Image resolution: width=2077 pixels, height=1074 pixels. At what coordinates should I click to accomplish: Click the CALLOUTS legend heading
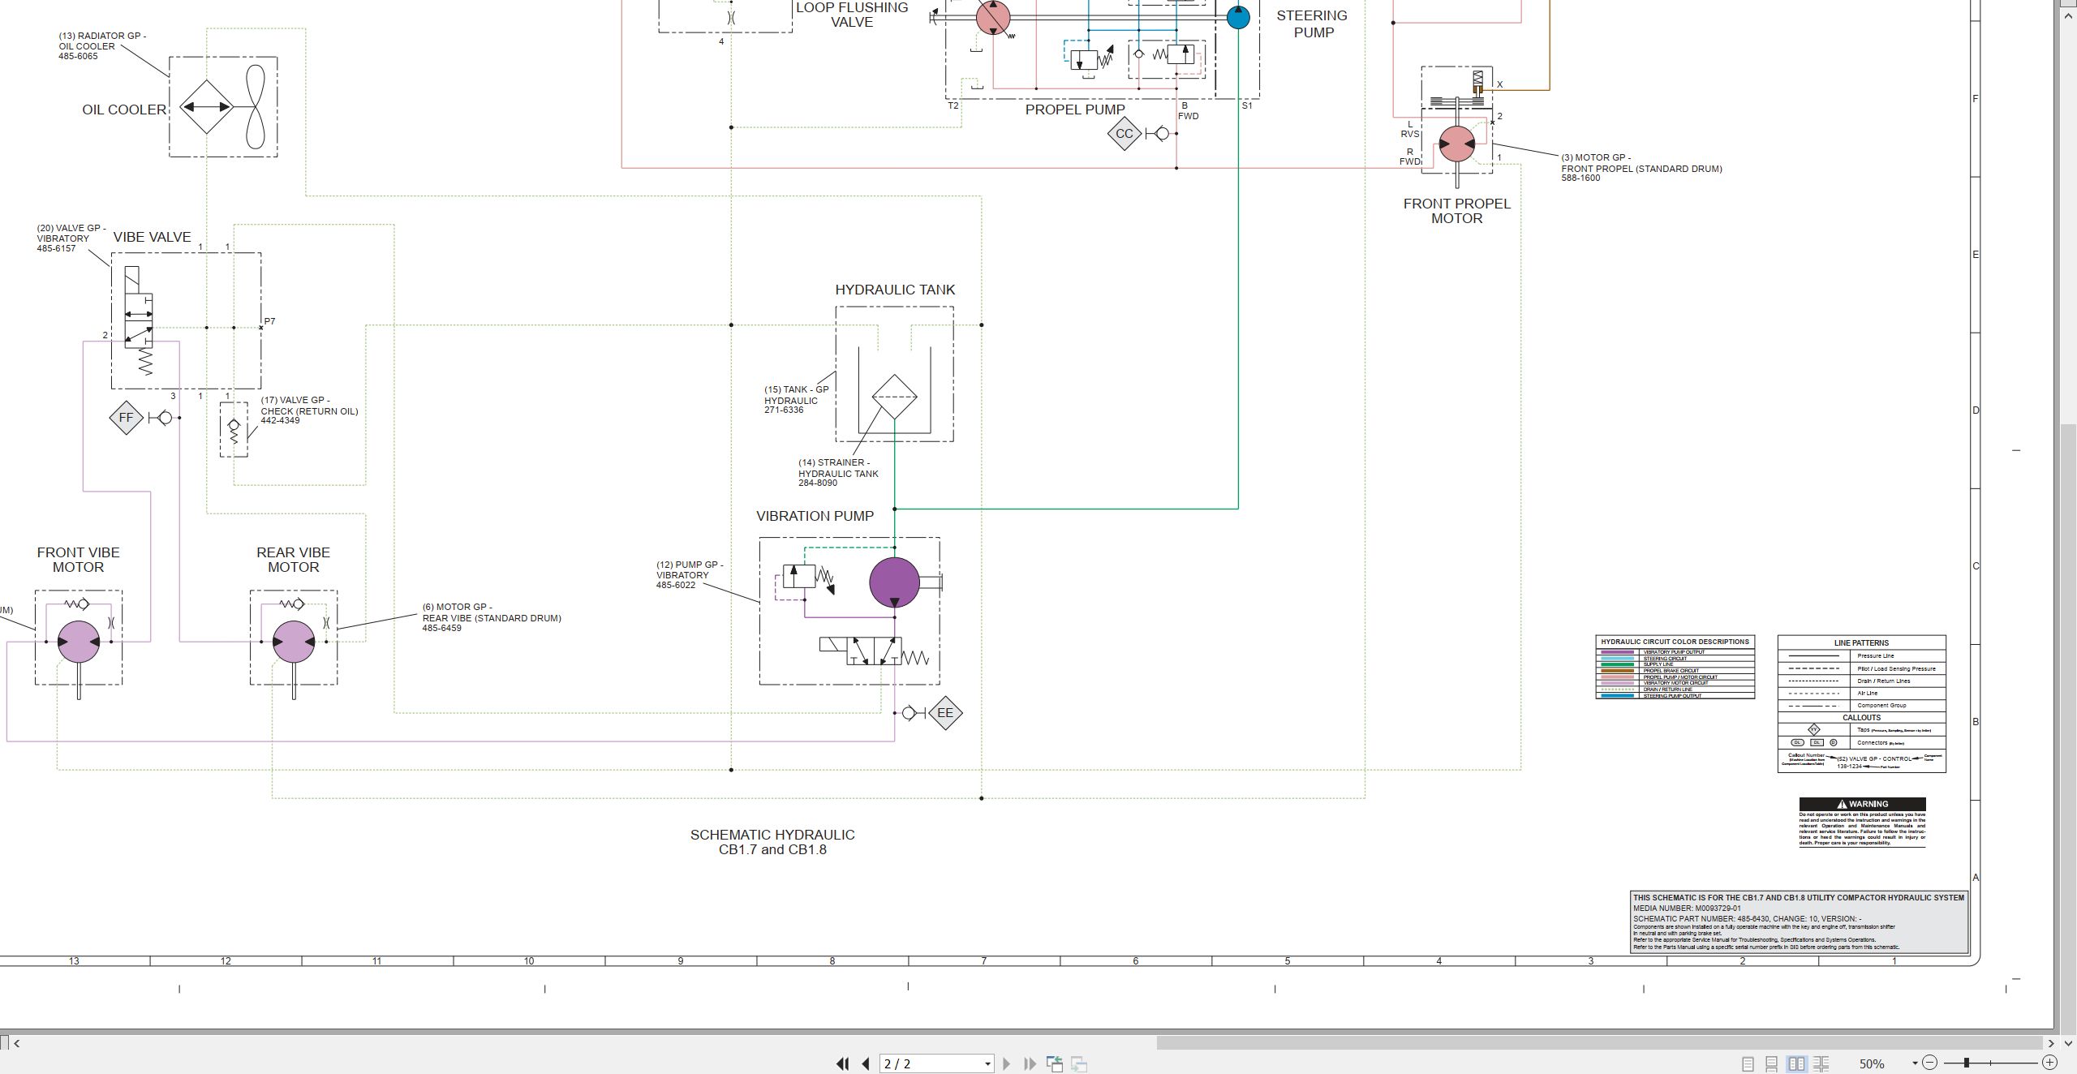click(x=1861, y=718)
